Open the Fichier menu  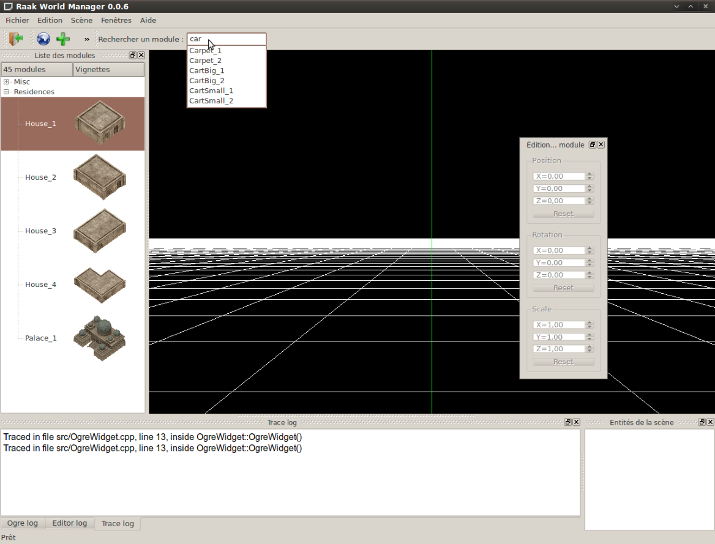point(17,20)
